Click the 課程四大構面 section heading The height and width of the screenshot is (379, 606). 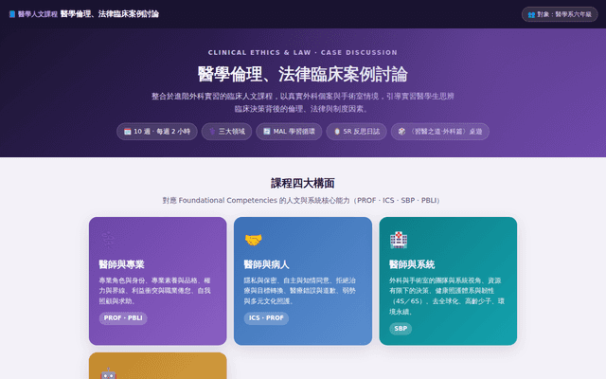coord(303,183)
